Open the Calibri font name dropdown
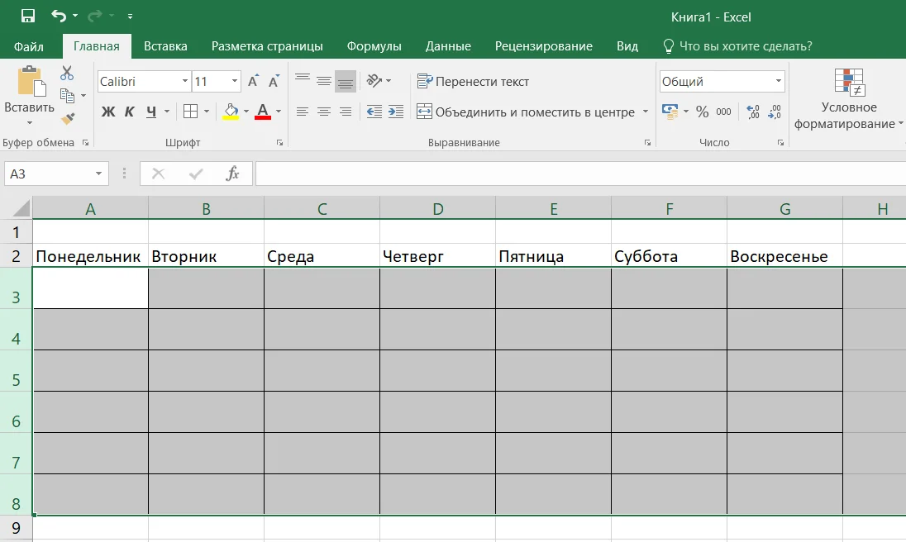This screenshot has height=542, width=906. pyautogui.click(x=185, y=82)
